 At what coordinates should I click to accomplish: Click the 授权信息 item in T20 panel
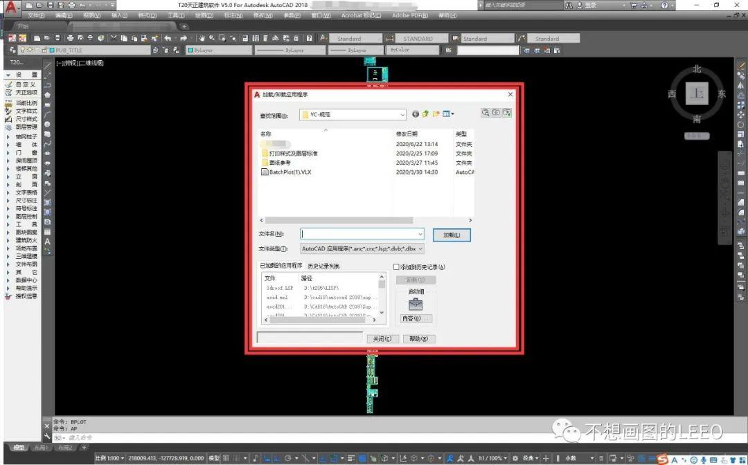click(26, 296)
